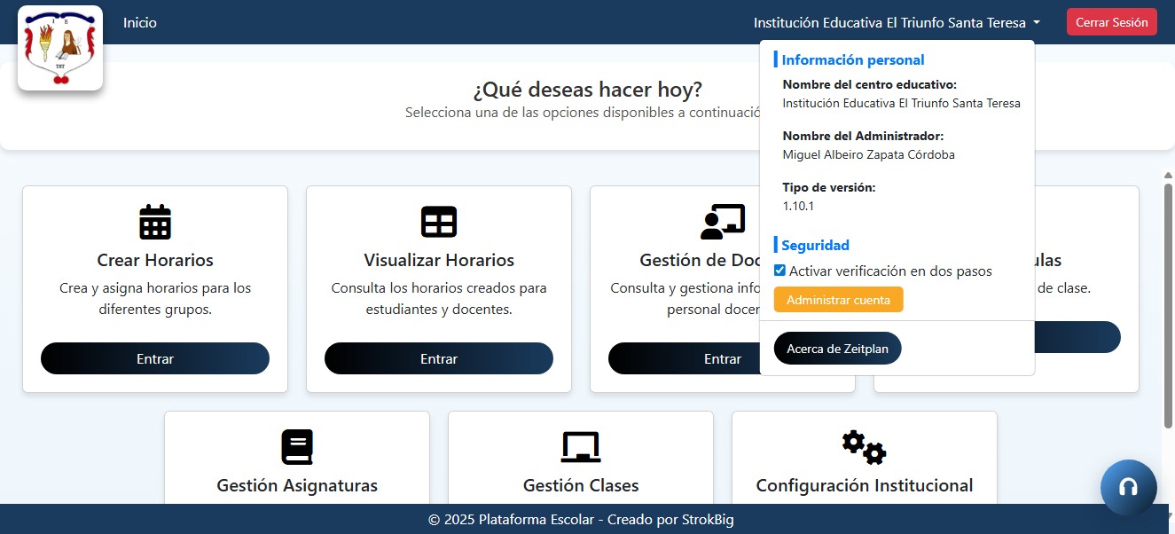Collapse the Institución Educativa account dropdown
This screenshot has height=534, width=1175.
pyautogui.click(x=896, y=21)
